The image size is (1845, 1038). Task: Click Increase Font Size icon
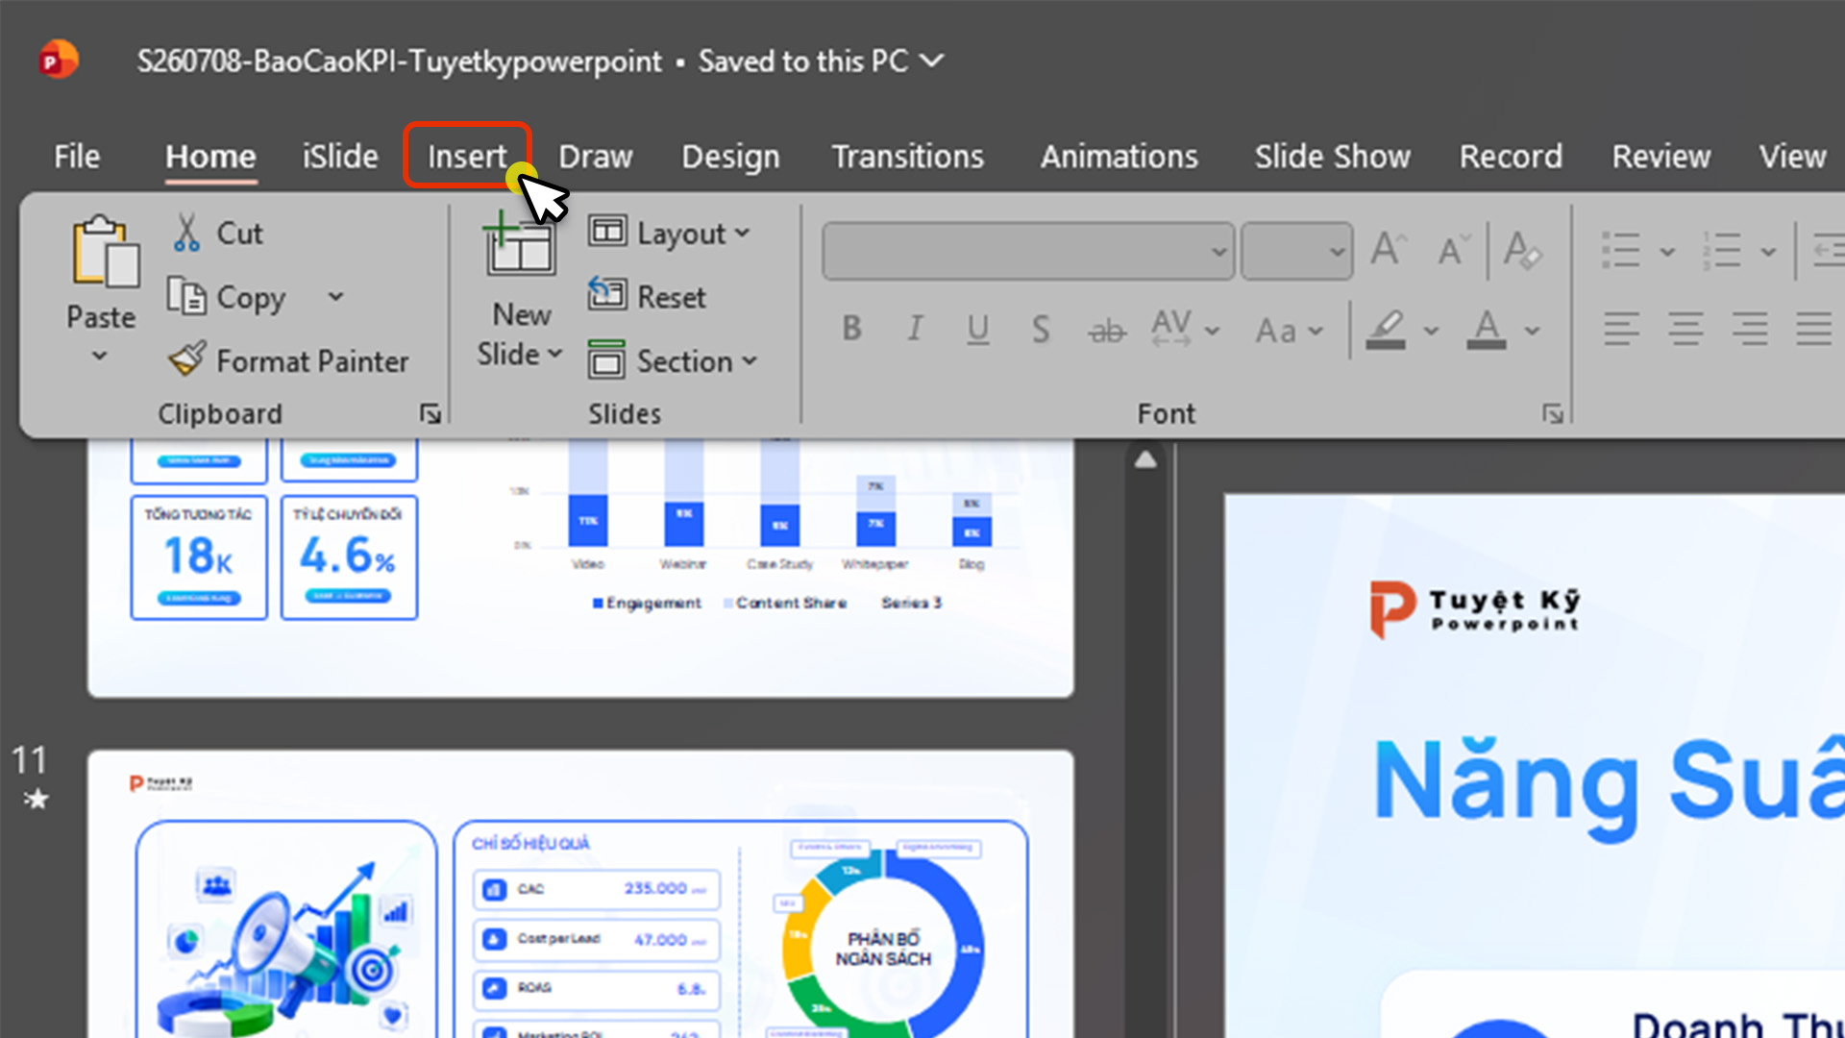click(1389, 250)
